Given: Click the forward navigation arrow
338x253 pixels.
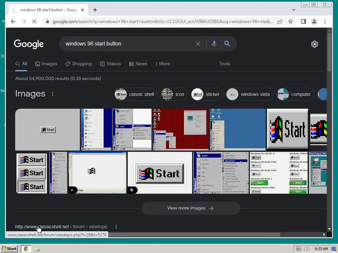Looking at the screenshot, I should 24,21.
